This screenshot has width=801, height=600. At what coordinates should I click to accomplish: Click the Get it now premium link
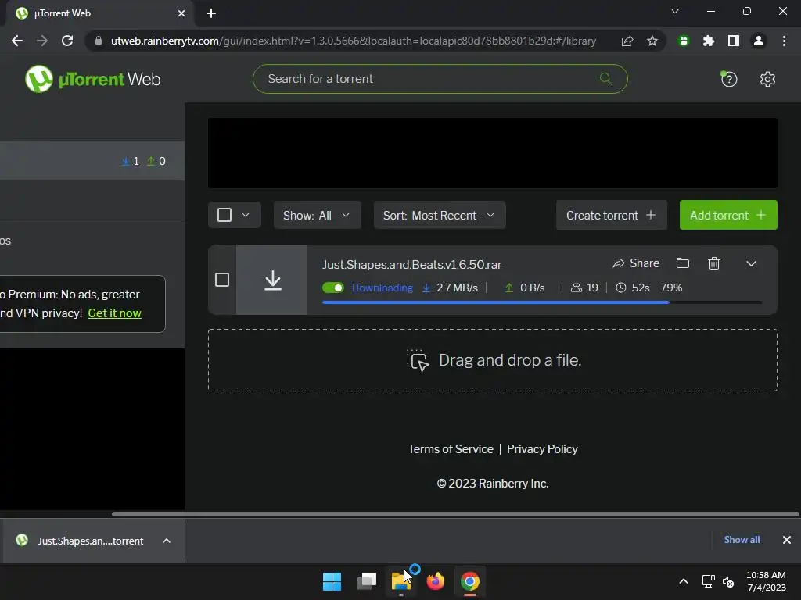coord(114,313)
